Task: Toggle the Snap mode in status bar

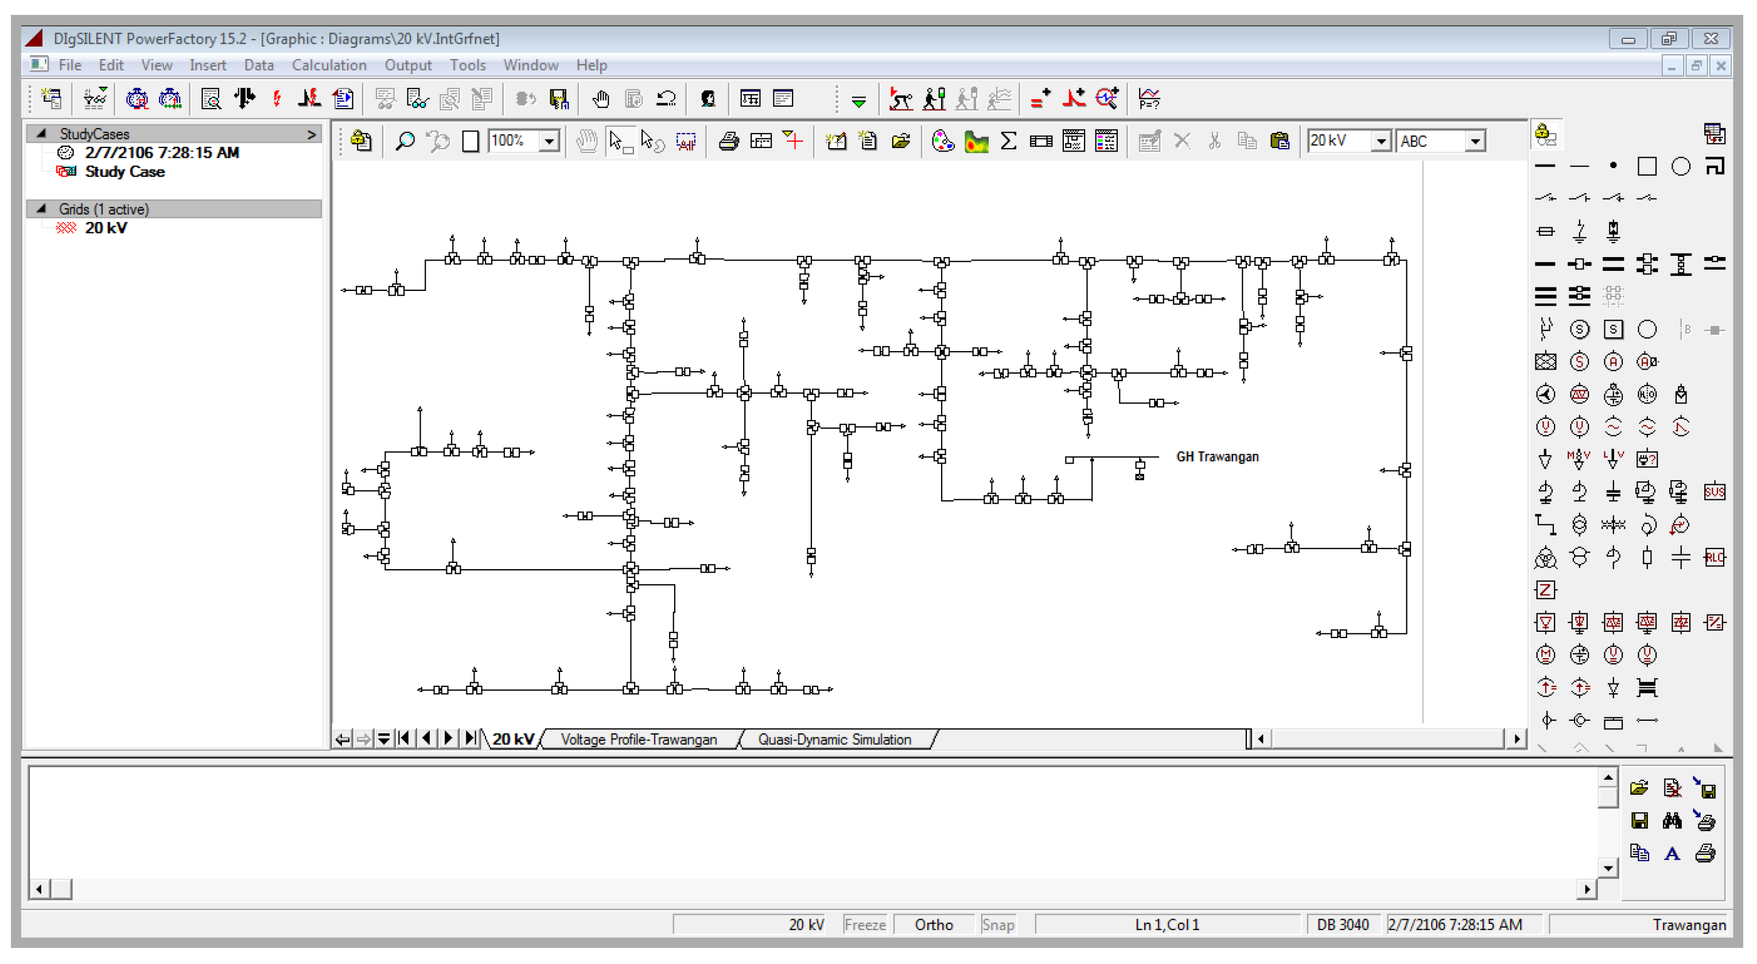Action: tap(997, 924)
